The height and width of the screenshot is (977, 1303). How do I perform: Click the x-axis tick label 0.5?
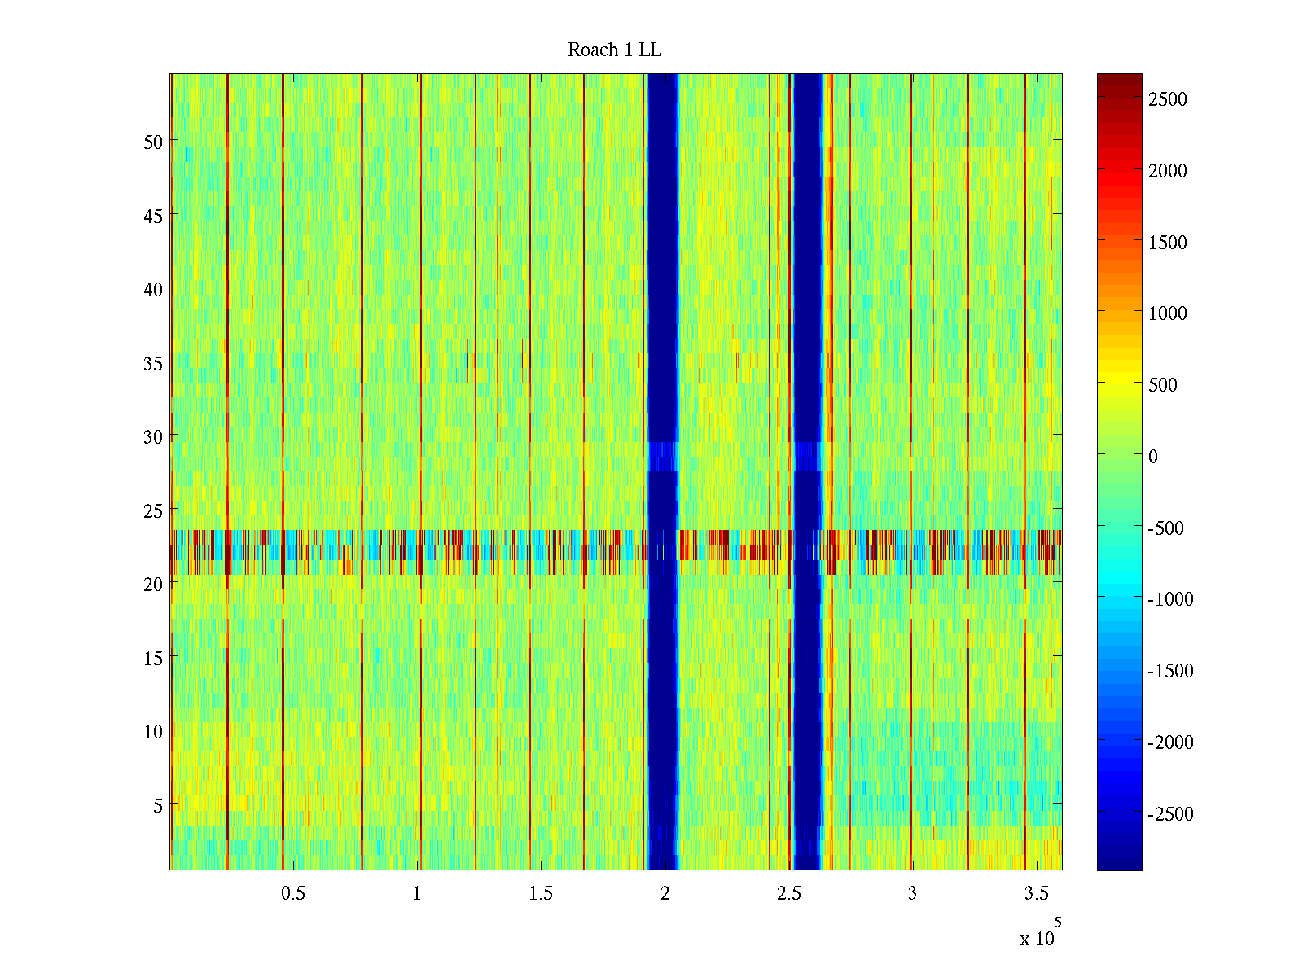[x=293, y=894]
